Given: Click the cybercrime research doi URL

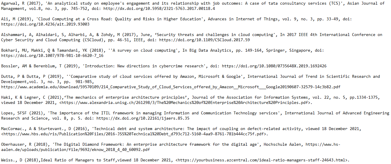Looking at the screenshot, I should 274,66.
